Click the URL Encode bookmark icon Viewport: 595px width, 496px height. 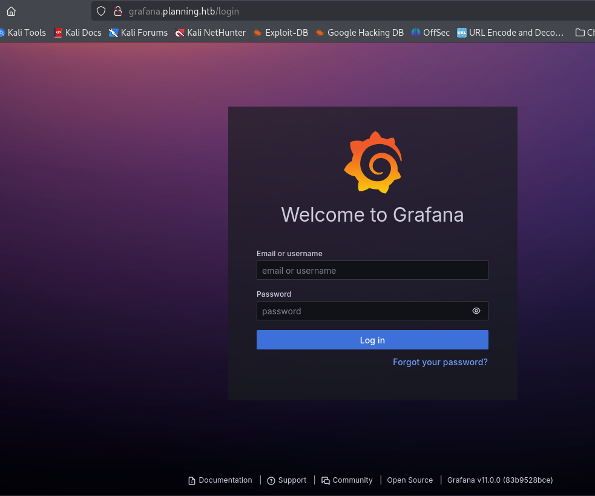(461, 33)
